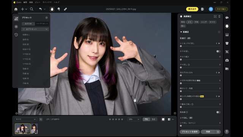The image size is (243, 137).
Task: Open the ウインドウ menu
Action: click(x=47, y=2)
